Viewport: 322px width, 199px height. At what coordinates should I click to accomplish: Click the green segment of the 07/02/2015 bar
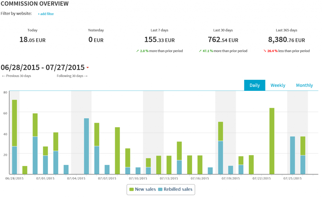(56, 142)
